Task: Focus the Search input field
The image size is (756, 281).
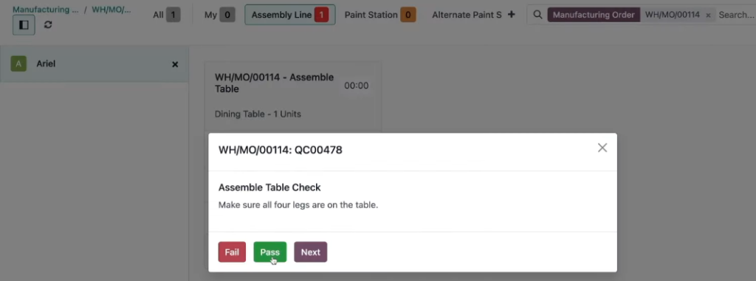Action: click(x=737, y=15)
